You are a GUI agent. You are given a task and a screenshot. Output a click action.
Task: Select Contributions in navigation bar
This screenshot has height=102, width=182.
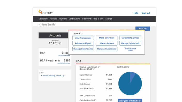point(74,19)
